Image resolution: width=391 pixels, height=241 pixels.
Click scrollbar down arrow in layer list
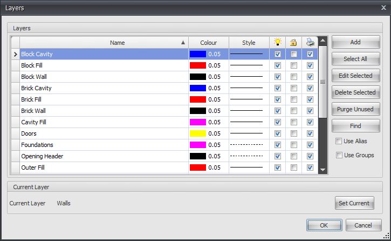[323, 170]
